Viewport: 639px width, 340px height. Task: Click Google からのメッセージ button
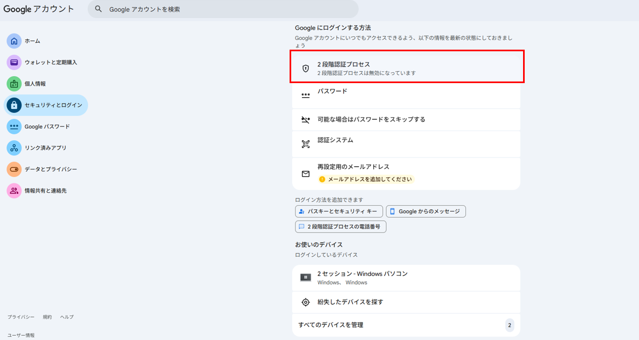coord(426,212)
